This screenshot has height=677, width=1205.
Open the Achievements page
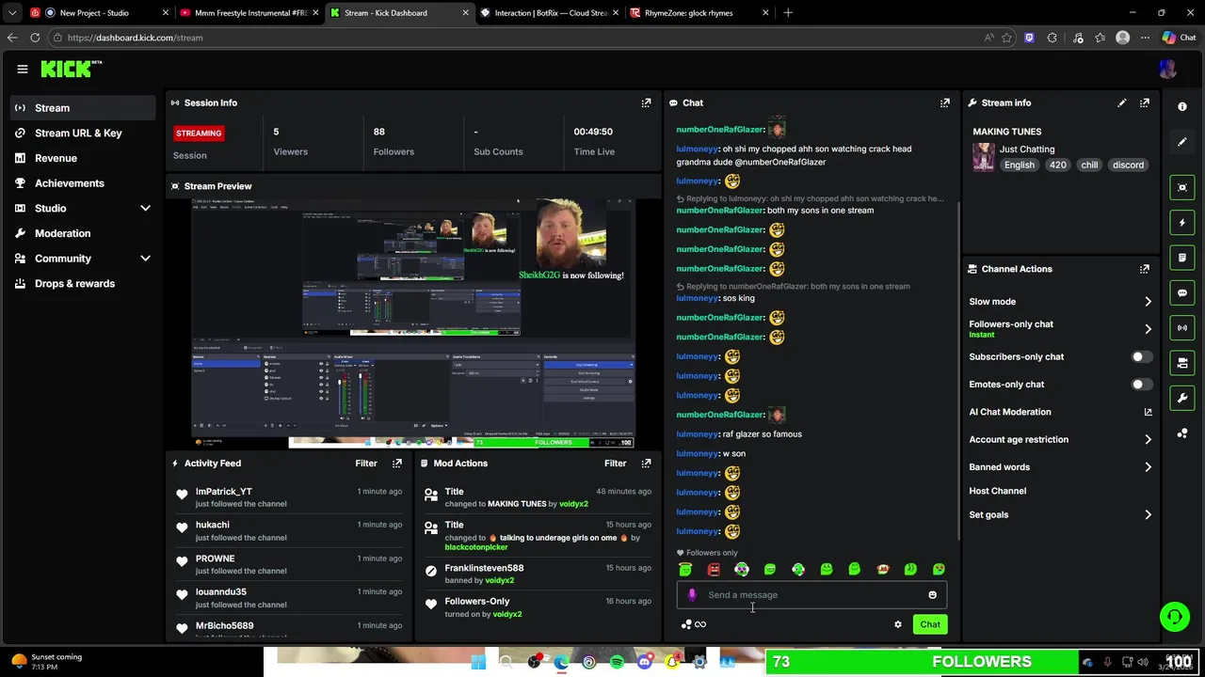[84, 183]
